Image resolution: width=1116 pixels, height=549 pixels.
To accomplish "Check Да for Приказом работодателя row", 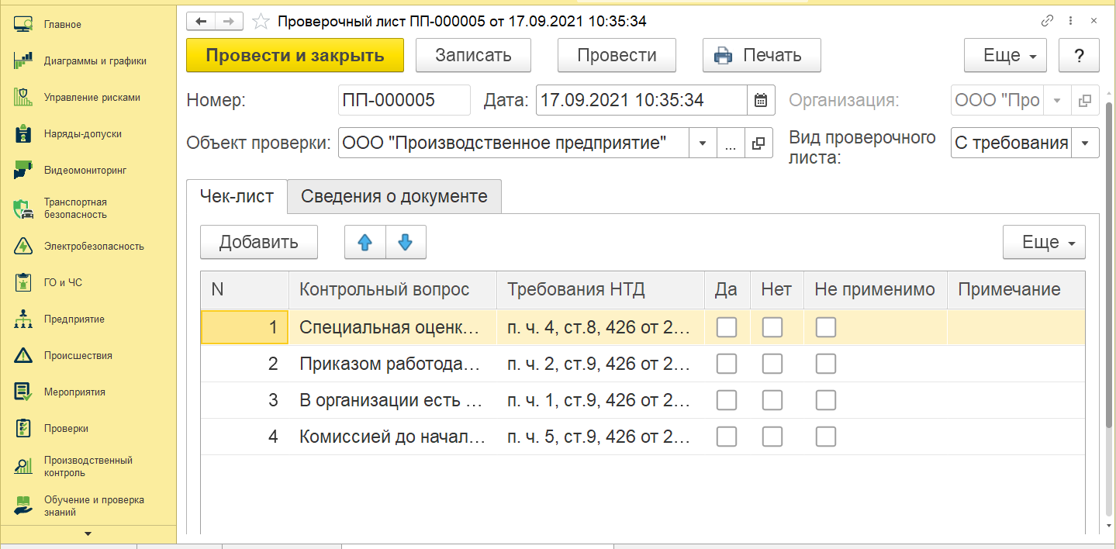I will coord(727,364).
